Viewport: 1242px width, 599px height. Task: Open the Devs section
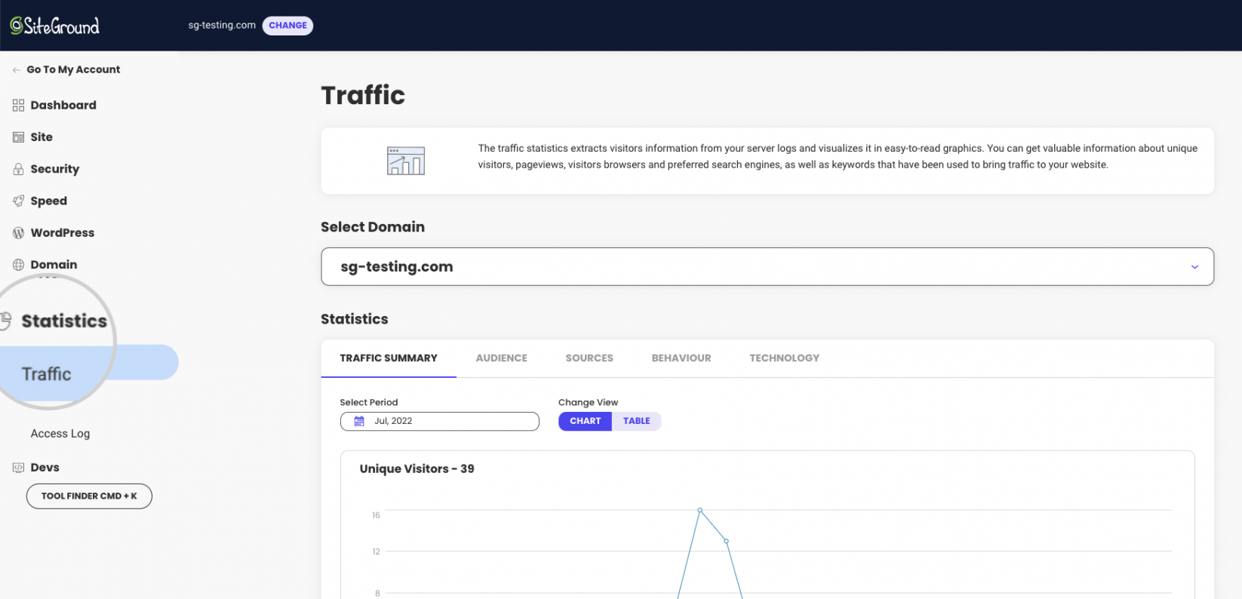point(45,468)
